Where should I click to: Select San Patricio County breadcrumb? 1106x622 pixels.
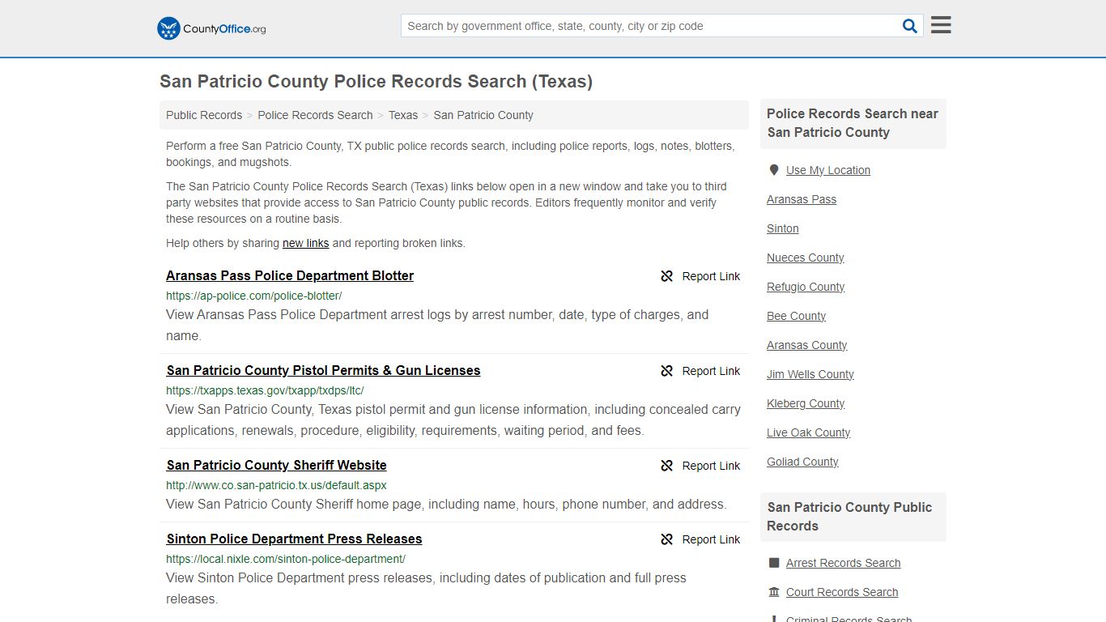[483, 115]
